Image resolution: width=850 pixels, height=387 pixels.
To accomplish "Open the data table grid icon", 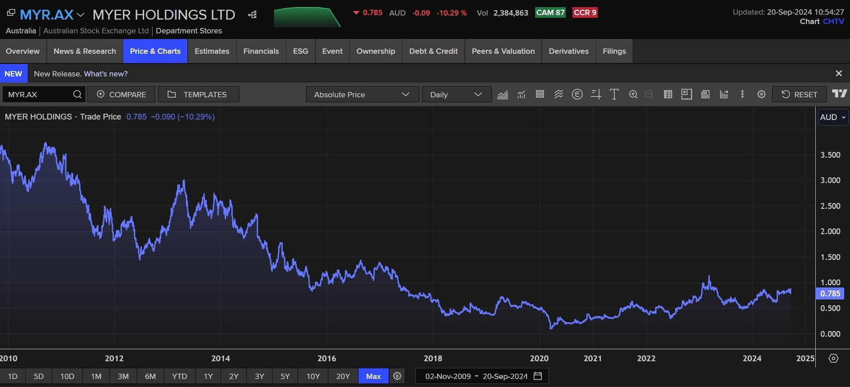I will (668, 94).
